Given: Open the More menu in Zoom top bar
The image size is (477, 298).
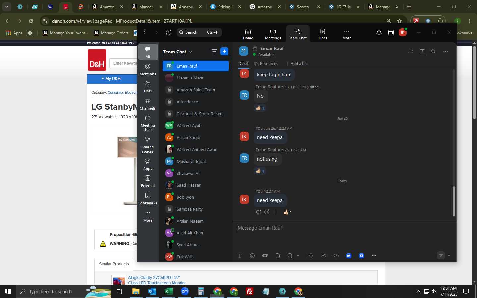Looking at the screenshot, I should tap(347, 34).
